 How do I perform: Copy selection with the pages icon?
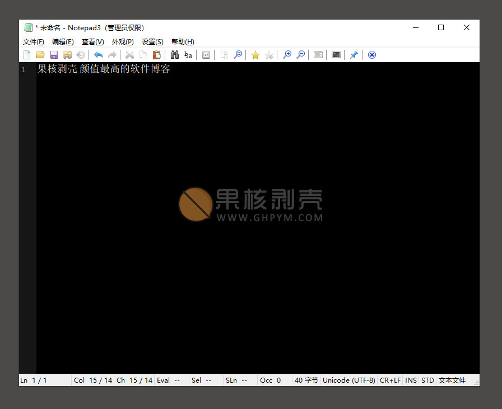tap(143, 55)
